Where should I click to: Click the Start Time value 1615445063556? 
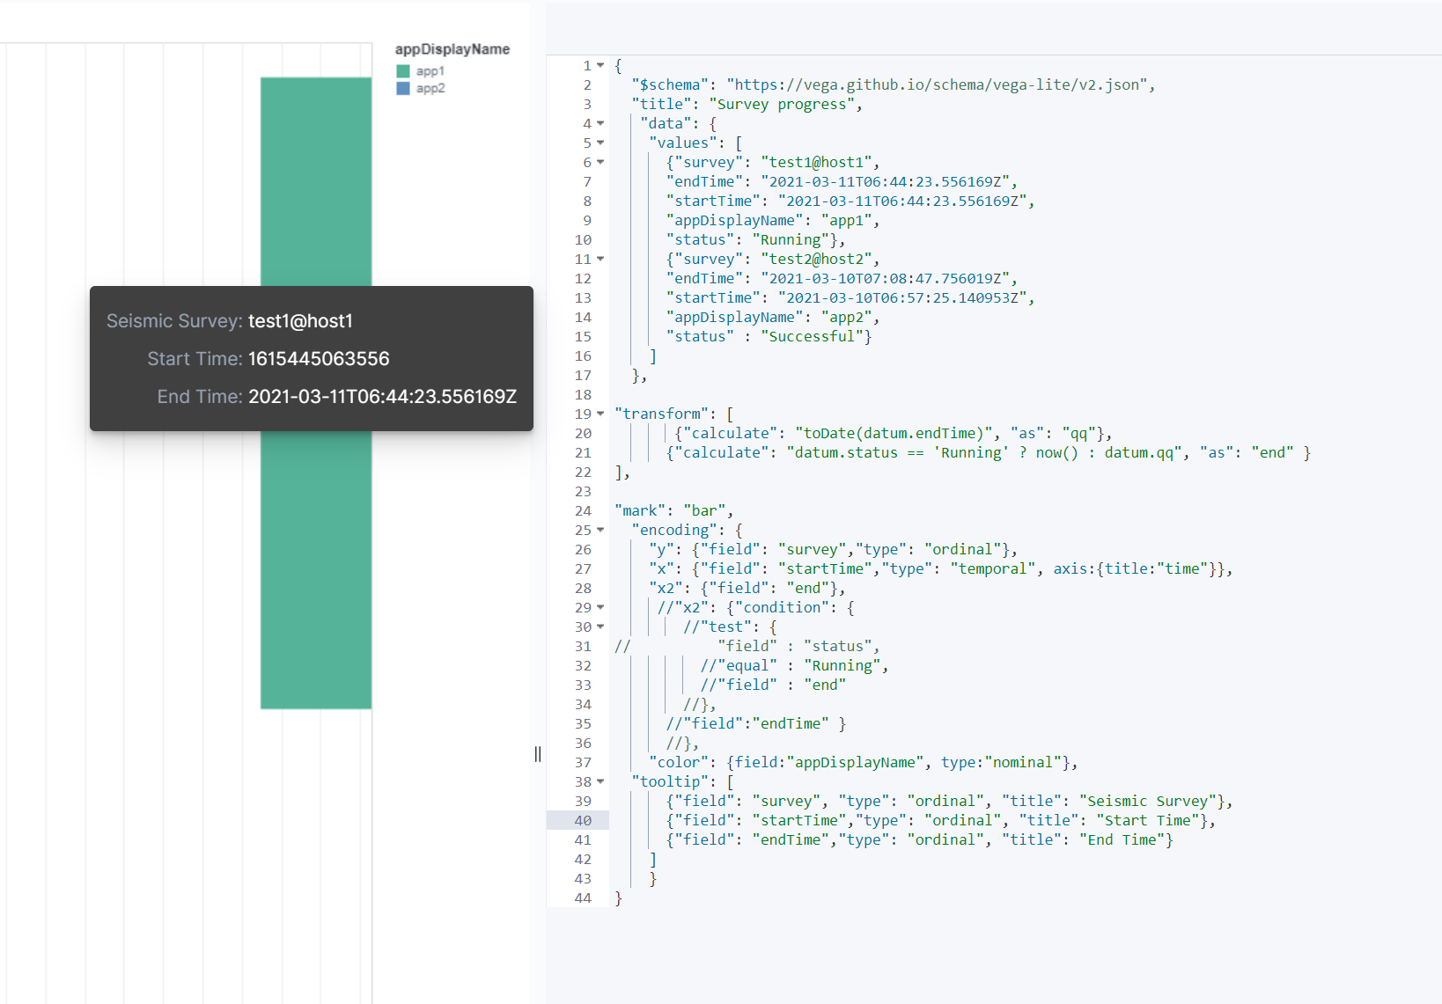pyautogui.click(x=318, y=358)
